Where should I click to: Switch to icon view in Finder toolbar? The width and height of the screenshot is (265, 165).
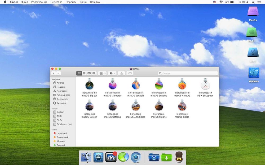pyautogui.click(x=79, y=73)
